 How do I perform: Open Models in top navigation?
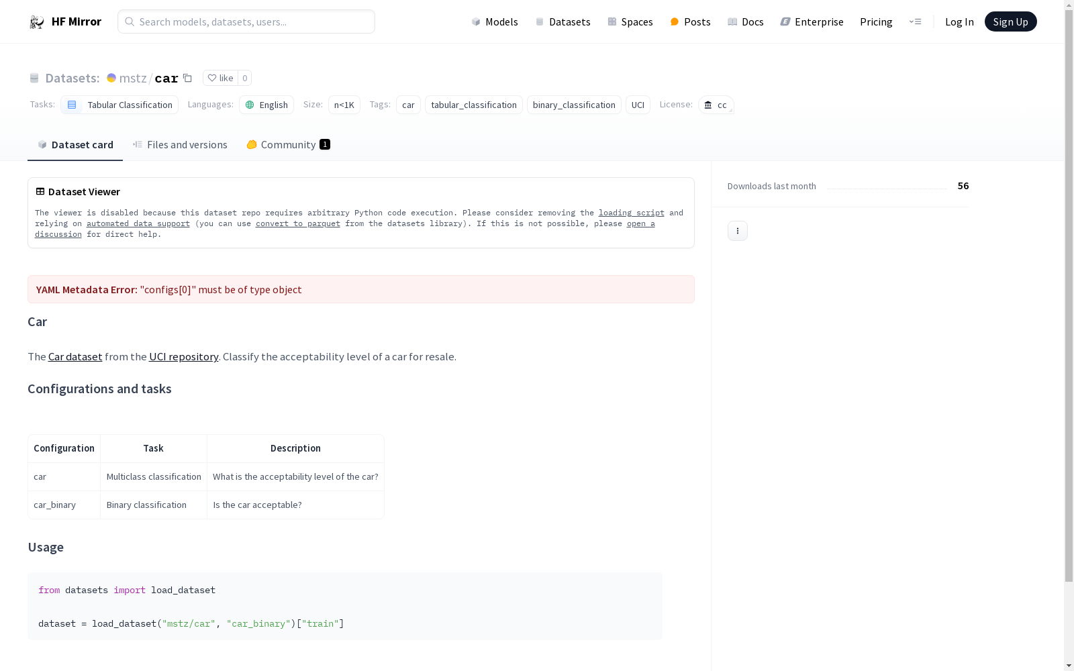[495, 21]
